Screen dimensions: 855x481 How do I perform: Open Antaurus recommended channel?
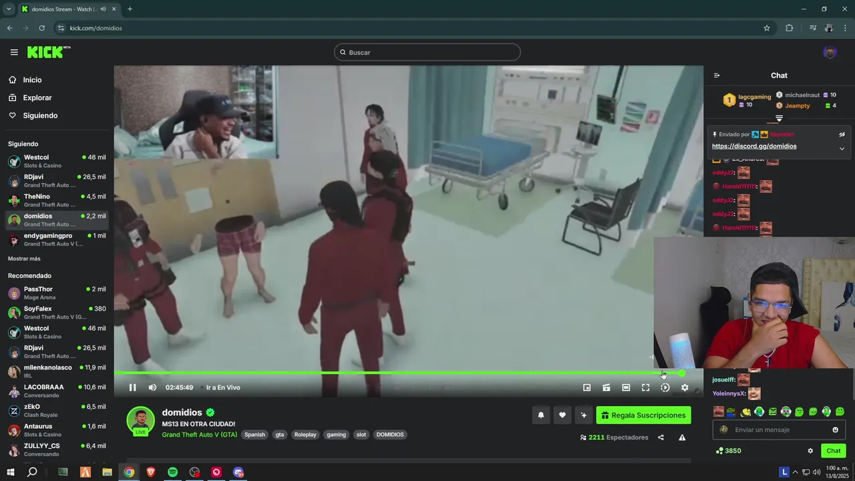pyautogui.click(x=56, y=430)
